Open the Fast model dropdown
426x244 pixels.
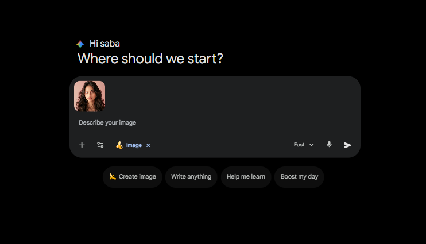tap(300, 145)
